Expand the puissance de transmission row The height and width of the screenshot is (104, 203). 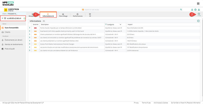click(x=30, y=47)
